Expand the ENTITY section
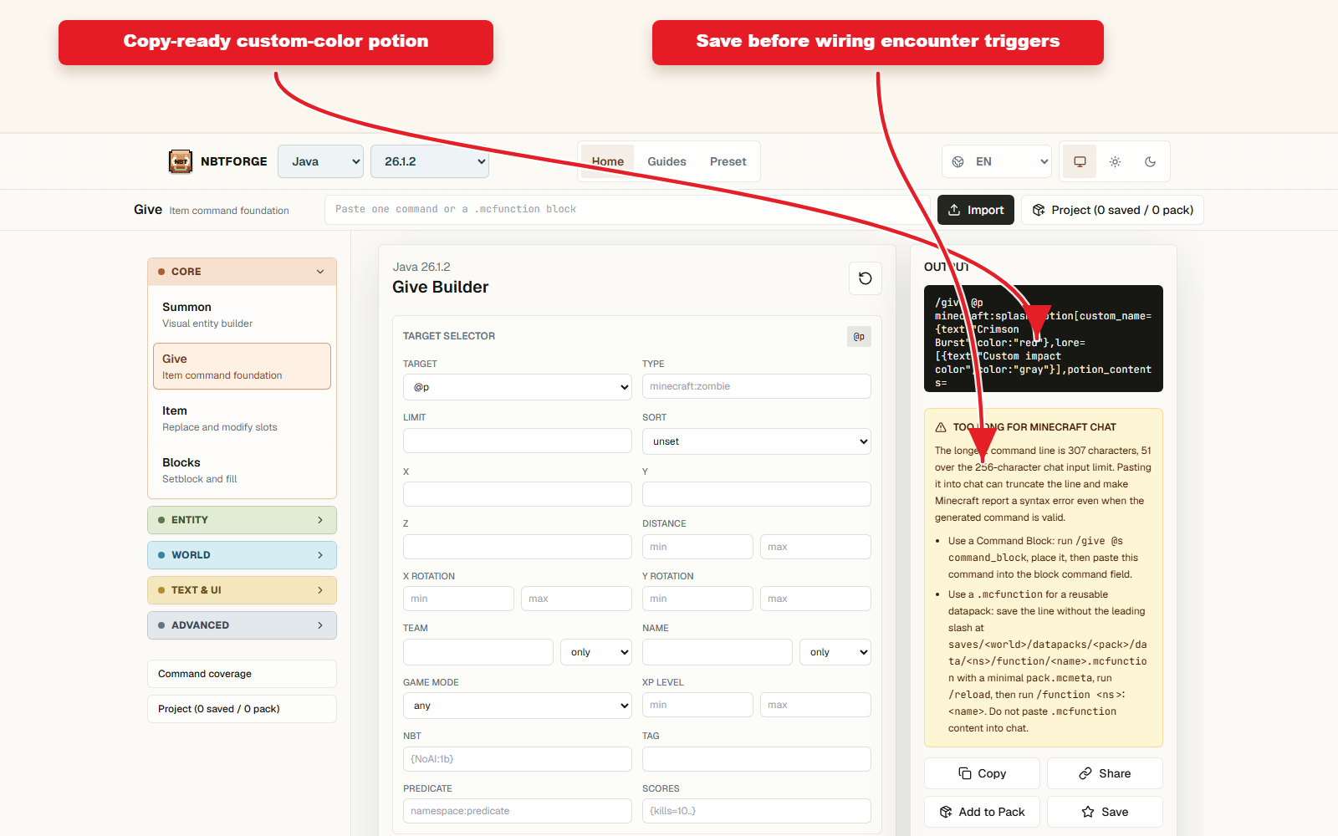The height and width of the screenshot is (836, 1338). (243, 520)
